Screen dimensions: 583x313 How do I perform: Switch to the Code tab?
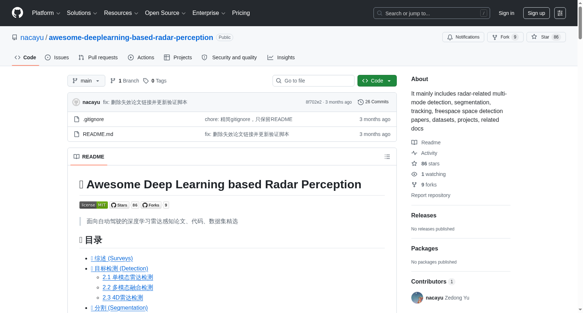[26, 57]
